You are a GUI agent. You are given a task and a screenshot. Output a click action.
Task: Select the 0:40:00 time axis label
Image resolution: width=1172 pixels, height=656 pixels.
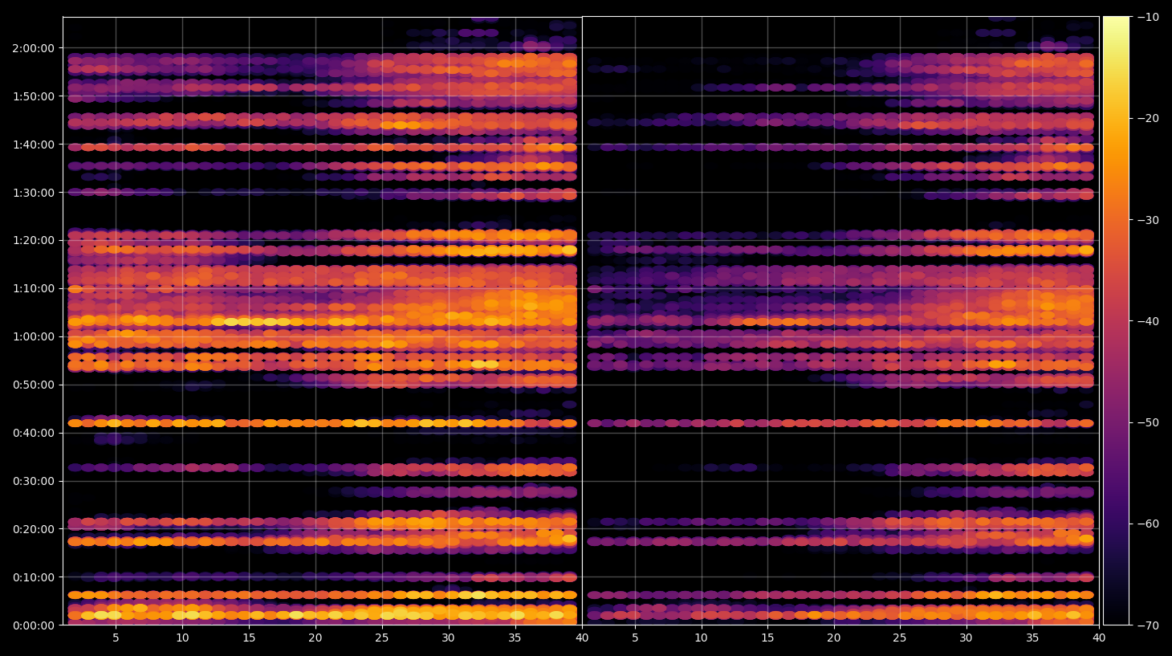[34, 433]
